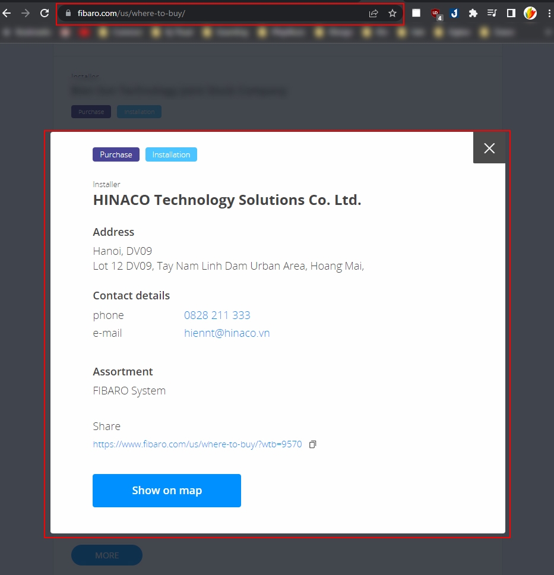554x575 pixels.
Task: Open the where-to-buy share URL link
Action: [x=197, y=444]
